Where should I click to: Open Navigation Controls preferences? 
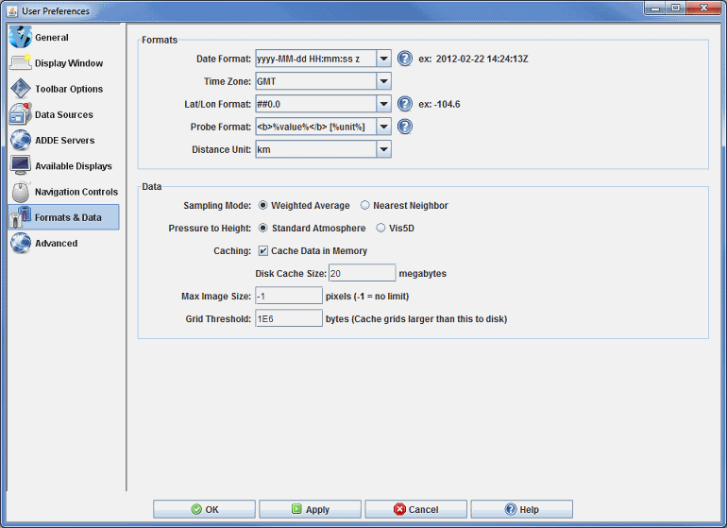63,192
